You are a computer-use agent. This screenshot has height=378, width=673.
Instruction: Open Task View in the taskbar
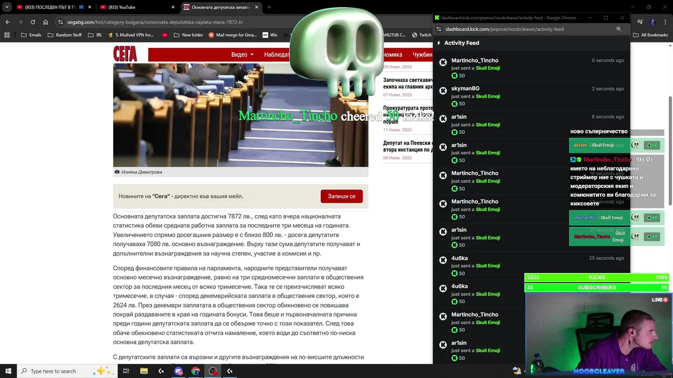(x=126, y=371)
